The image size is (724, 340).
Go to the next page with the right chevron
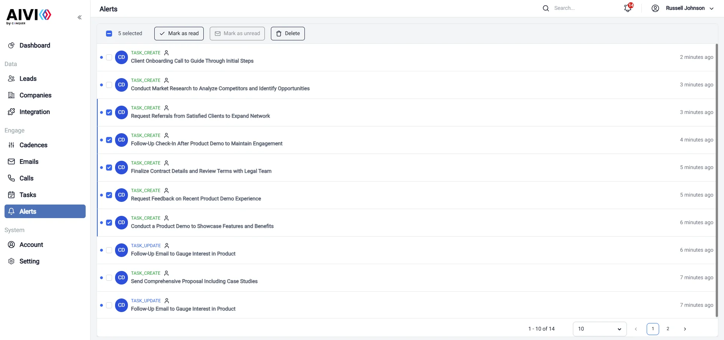pos(685,329)
